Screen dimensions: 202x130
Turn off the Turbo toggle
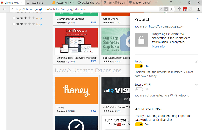tap(139, 66)
